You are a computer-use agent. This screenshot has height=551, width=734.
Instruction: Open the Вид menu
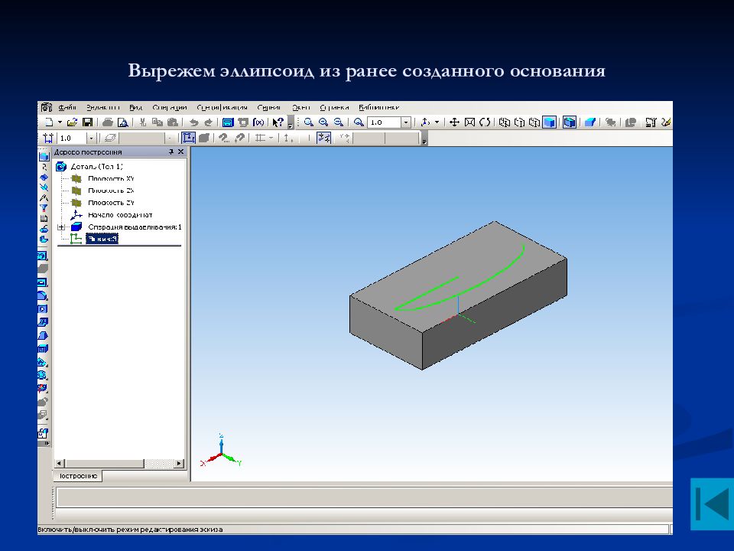coord(136,107)
